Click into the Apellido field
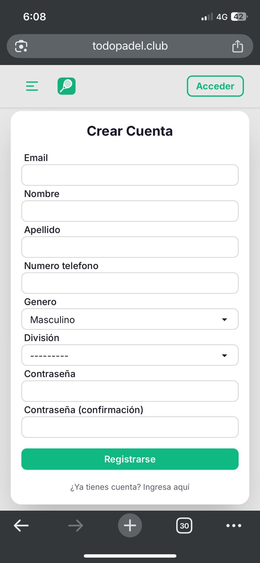Viewport: 260px width, 563px height. coord(130,247)
